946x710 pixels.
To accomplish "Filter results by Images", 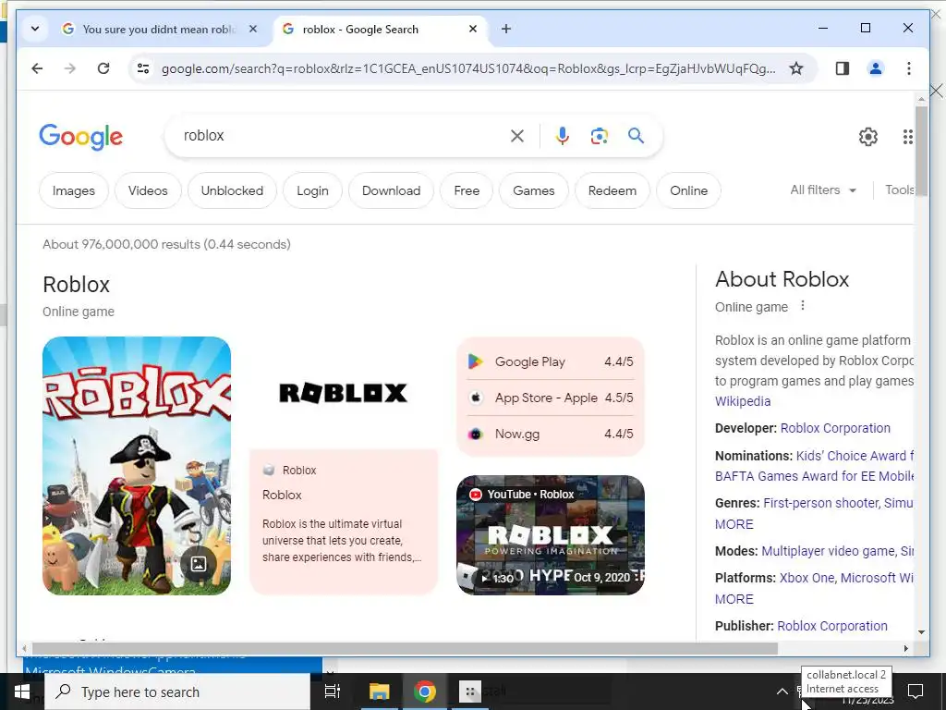I will pos(74,190).
